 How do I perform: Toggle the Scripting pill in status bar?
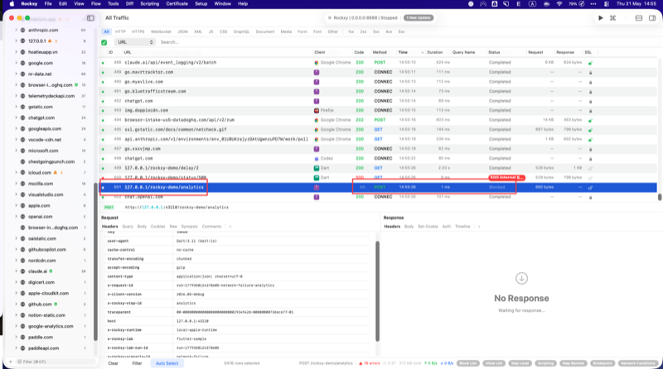pos(545,363)
